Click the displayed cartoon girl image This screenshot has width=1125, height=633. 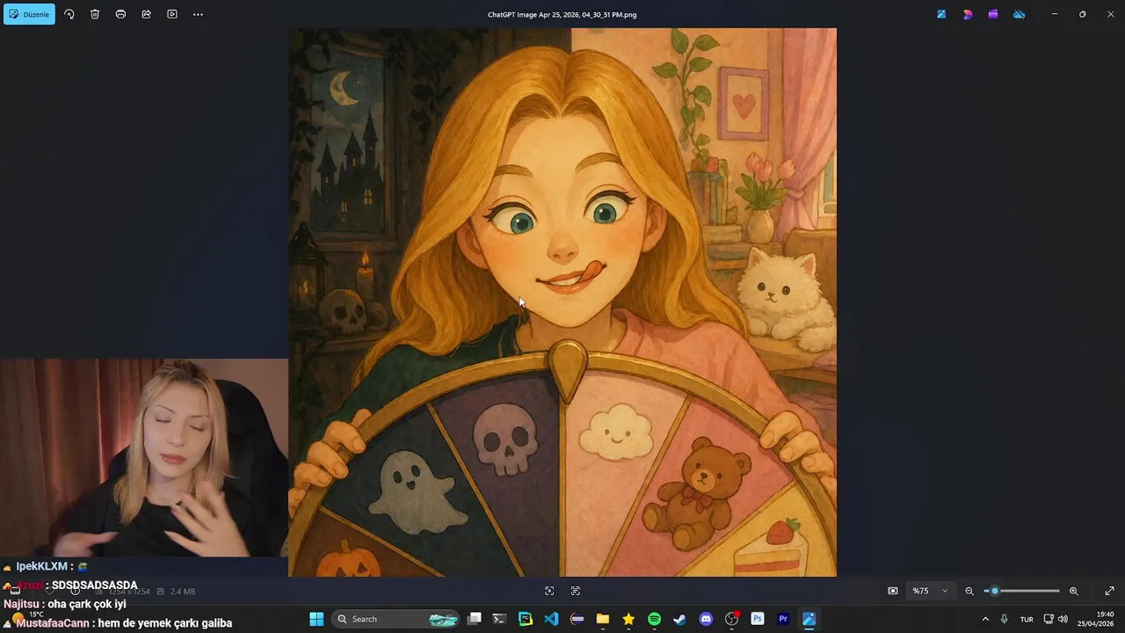[562, 302]
